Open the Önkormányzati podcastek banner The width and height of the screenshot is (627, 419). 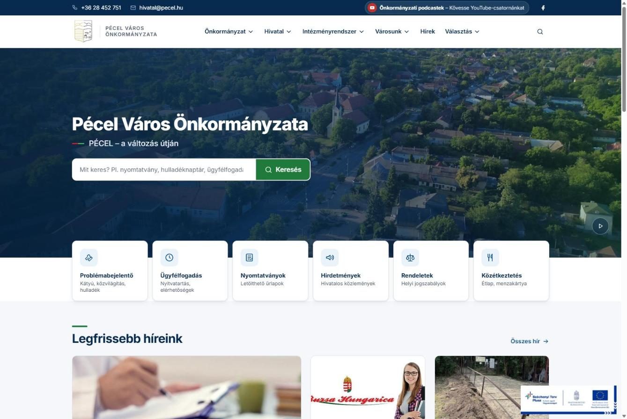point(447,7)
